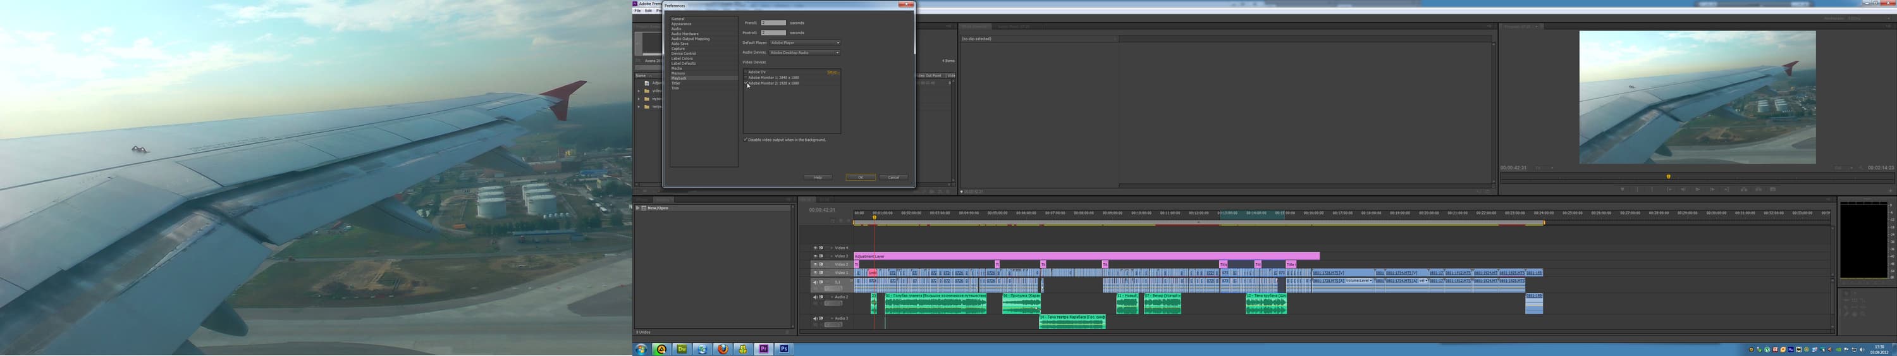Select Audio Hardware in preferences list
Viewport: 1897px width, 356px height.
click(x=685, y=34)
